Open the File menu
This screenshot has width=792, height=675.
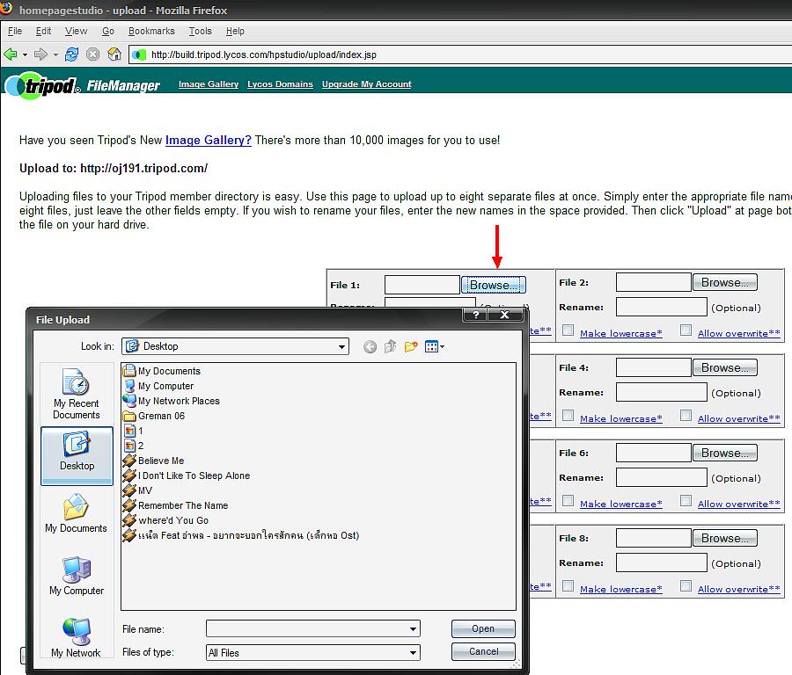pos(15,32)
